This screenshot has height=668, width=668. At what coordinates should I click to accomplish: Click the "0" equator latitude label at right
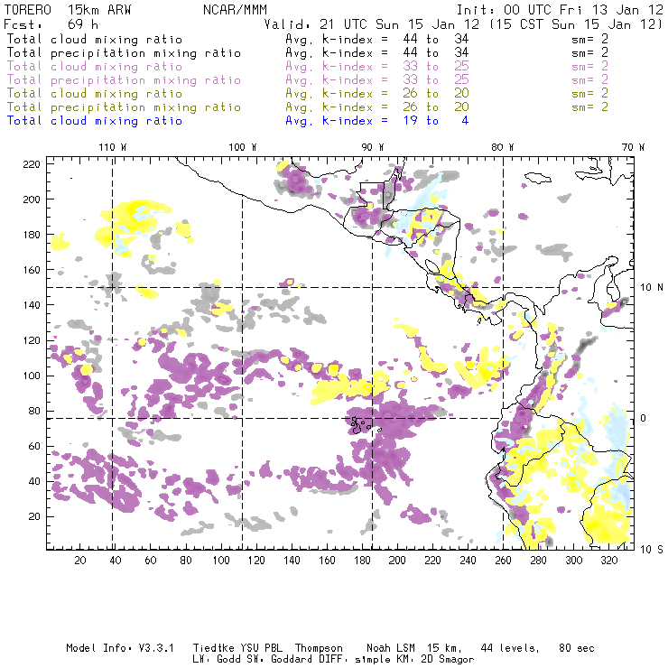[x=644, y=418]
